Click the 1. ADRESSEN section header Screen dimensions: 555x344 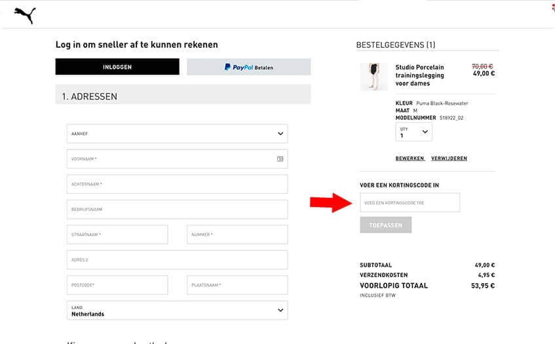pyautogui.click(x=183, y=94)
